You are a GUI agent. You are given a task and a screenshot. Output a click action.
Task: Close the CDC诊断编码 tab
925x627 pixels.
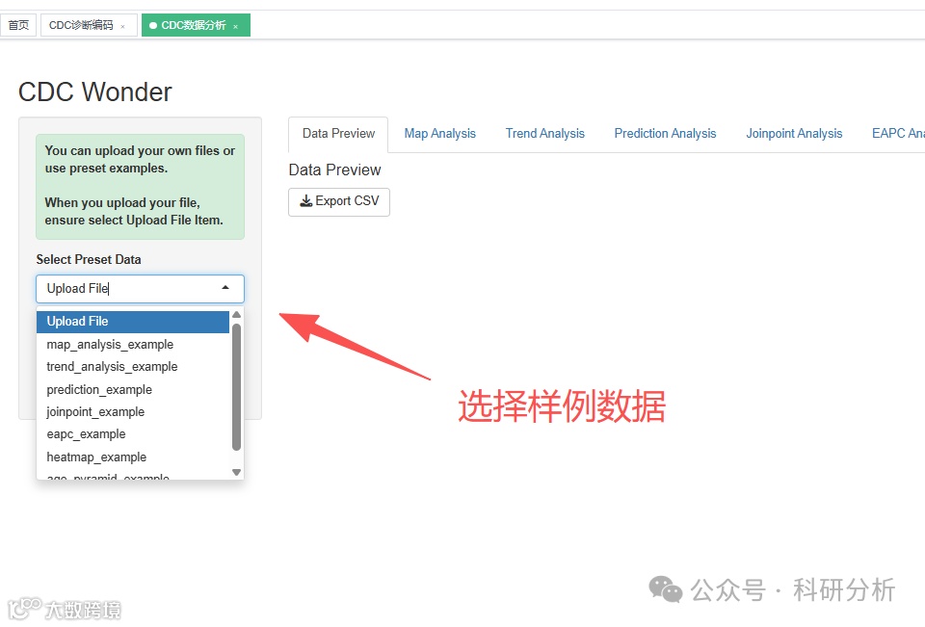(x=122, y=27)
